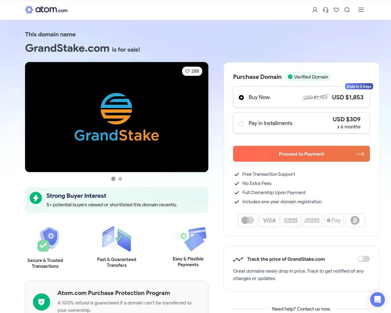
Task: Click the Verified Domain badge
Action: tap(308, 77)
